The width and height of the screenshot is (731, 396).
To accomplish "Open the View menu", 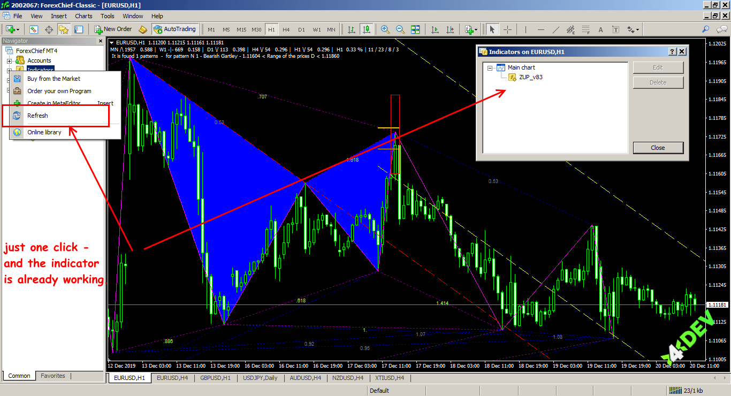I will point(36,16).
